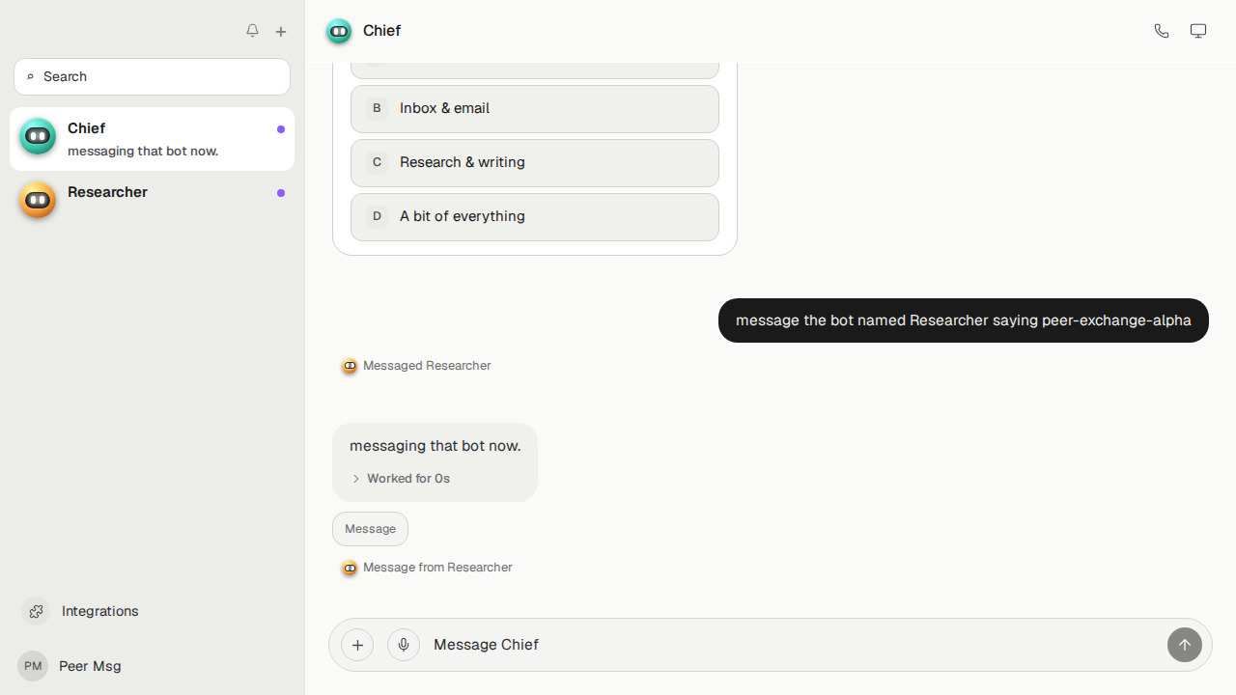The height and width of the screenshot is (695, 1236).
Task: Focus the Search field in sidebar
Action: [153, 76]
